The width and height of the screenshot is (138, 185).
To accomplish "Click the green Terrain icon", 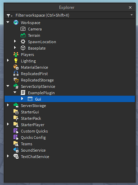I will pos(23,36).
